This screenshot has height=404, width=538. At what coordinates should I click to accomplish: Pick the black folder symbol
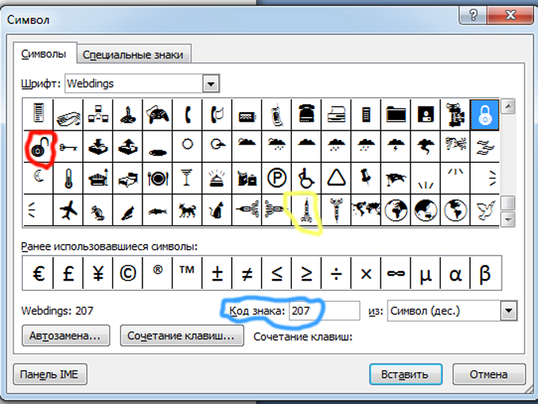(x=396, y=115)
